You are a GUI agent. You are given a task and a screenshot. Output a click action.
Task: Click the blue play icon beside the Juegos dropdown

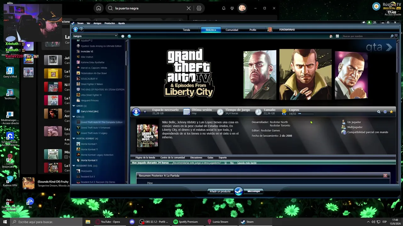(129, 36)
